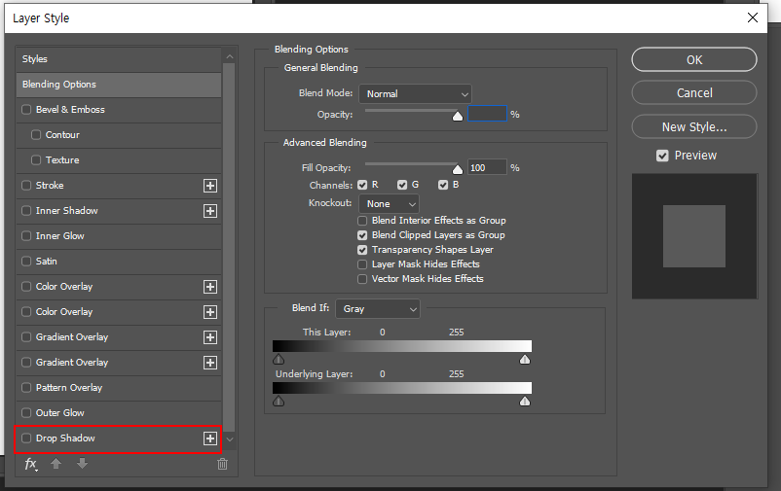Check Blend Interior Effects as Group
The image size is (781, 491).
point(362,221)
